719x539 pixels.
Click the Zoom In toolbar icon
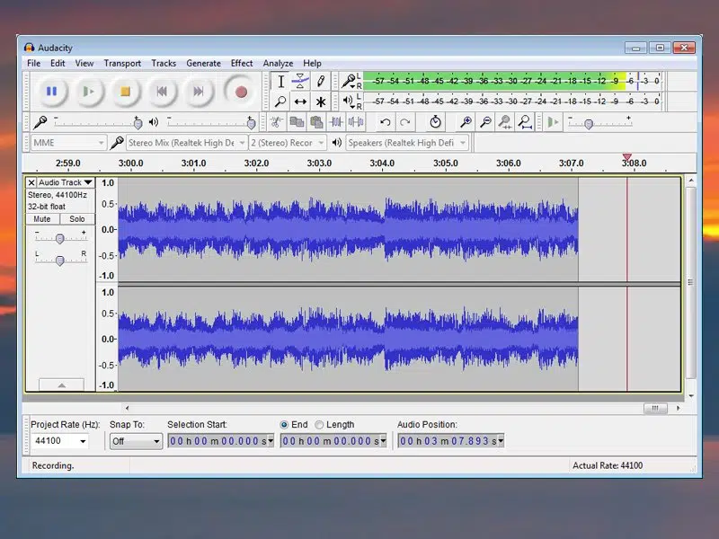(x=466, y=122)
